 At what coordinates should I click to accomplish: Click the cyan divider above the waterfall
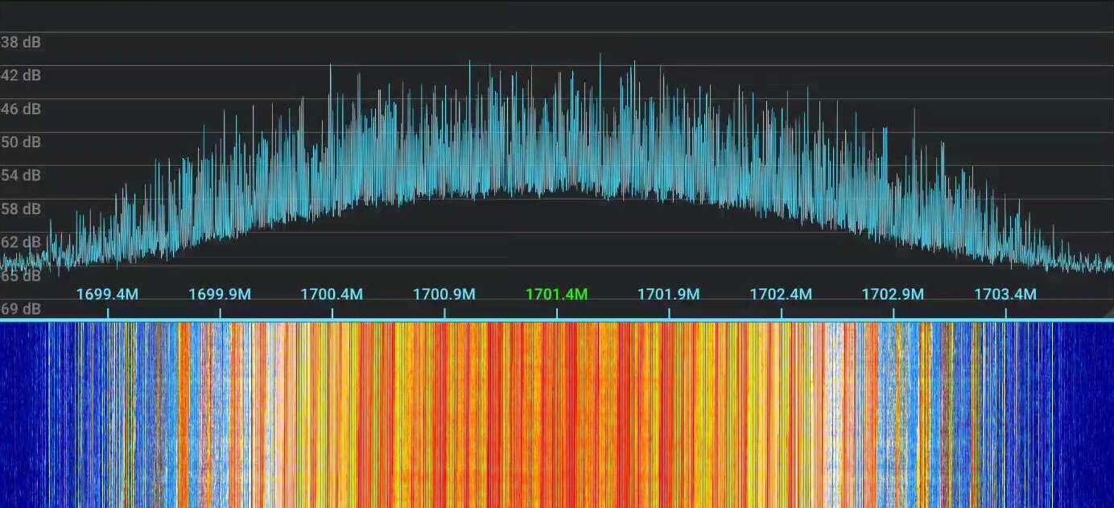557,321
